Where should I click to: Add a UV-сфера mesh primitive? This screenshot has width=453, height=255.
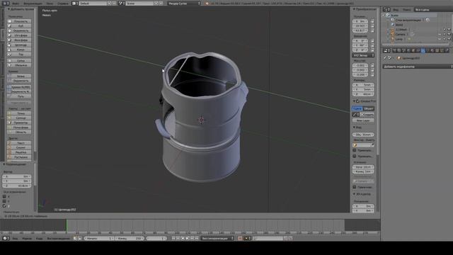(19, 35)
